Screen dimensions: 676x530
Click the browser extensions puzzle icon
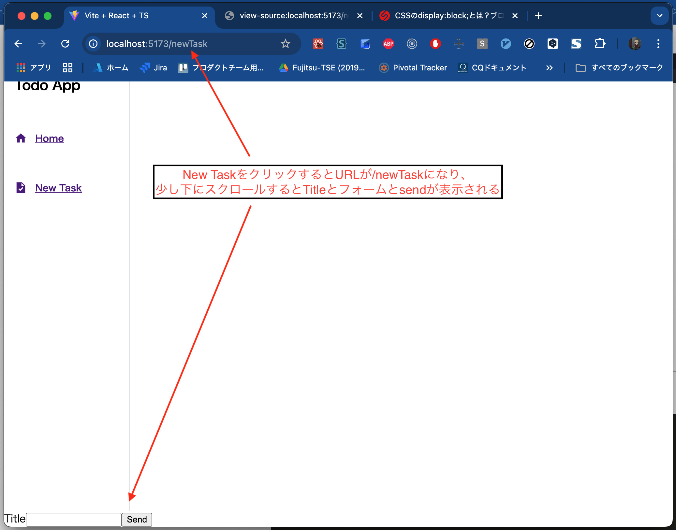click(x=600, y=44)
